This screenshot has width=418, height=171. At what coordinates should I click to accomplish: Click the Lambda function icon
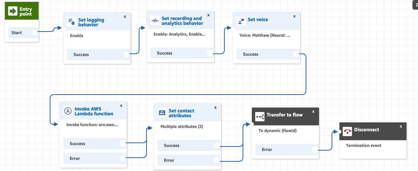[x=68, y=111]
